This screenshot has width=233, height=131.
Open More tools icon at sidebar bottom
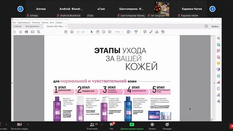(218, 101)
